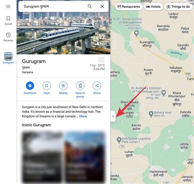Save Gurugram to your lists

point(47,88)
